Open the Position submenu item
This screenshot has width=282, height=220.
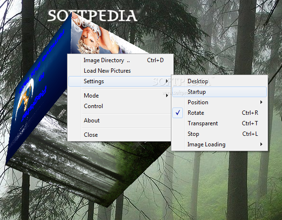[219, 102]
